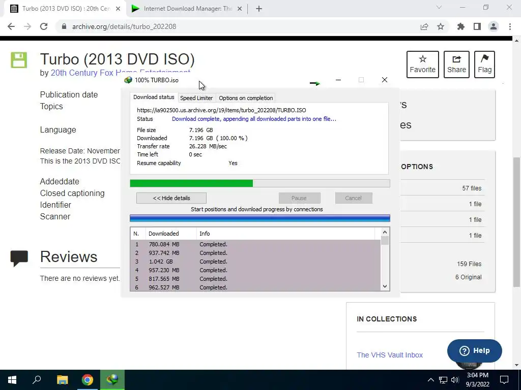The width and height of the screenshot is (521, 390).
Task: Click the Chrome taskbar icon
Action: click(x=88, y=380)
